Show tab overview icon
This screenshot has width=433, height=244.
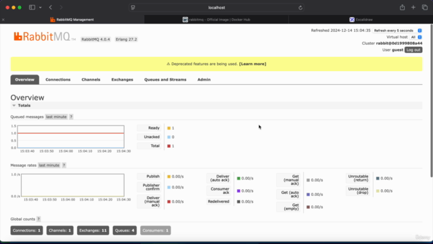[424, 7]
